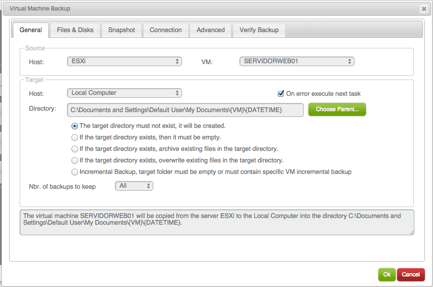The width and height of the screenshot is (433, 287).
Task: Enable Incremental Backup mode
Action: (x=75, y=172)
